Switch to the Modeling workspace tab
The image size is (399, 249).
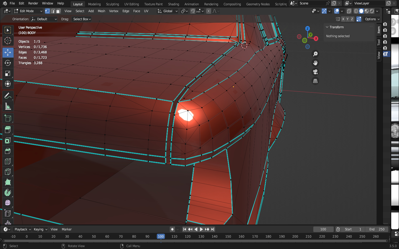[x=94, y=4]
